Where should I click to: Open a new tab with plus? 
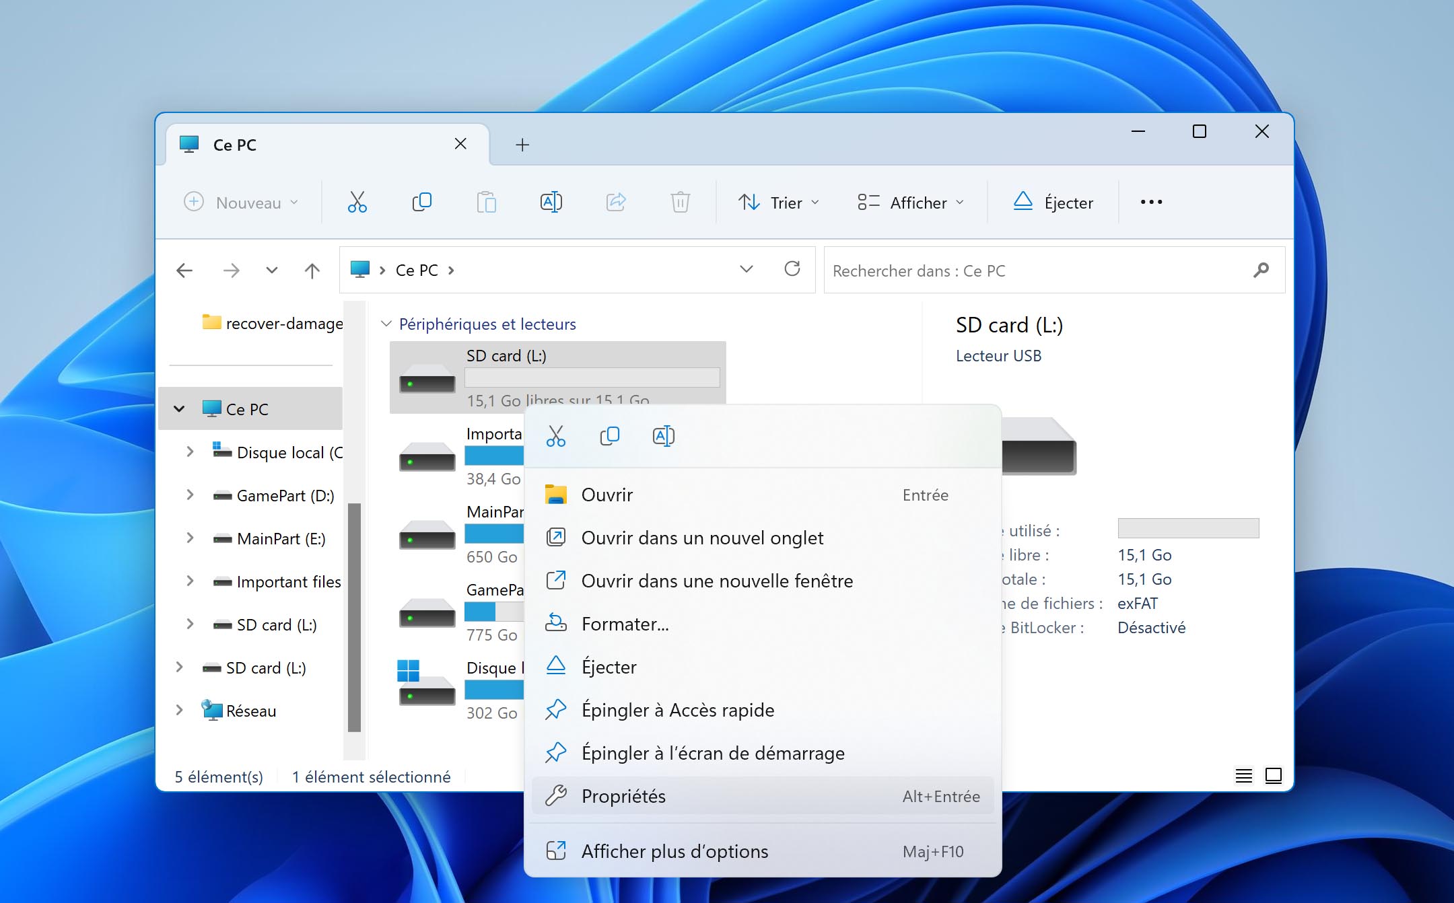522,145
